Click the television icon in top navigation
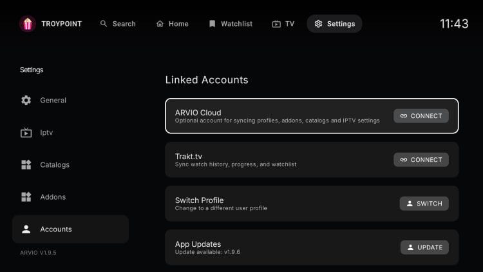This screenshot has height=272, width=483. point(276,24)
